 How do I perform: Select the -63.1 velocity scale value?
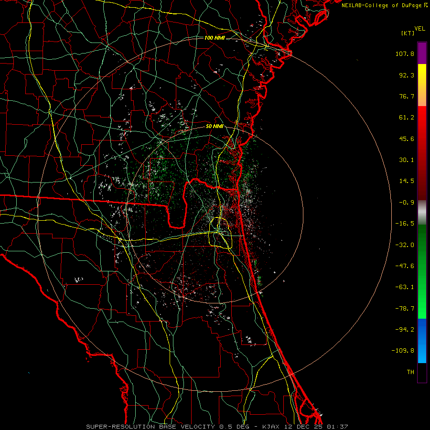(405, 287)
